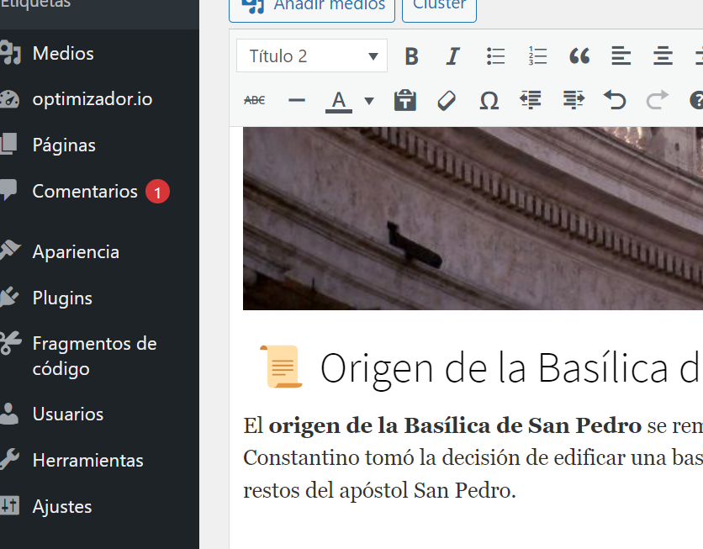Click text 'restos del apóstol San Pedro.'

point(379,490)
